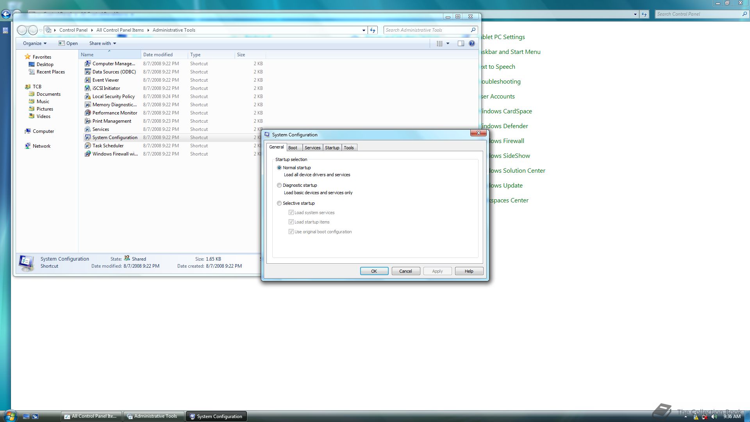Click the Help question mark icon

pos(472,43)
